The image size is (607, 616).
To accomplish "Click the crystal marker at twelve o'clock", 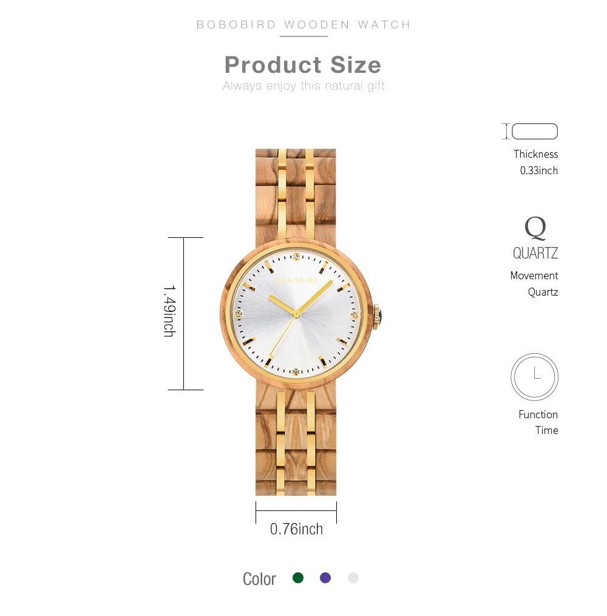I will [x=297, y=257].
